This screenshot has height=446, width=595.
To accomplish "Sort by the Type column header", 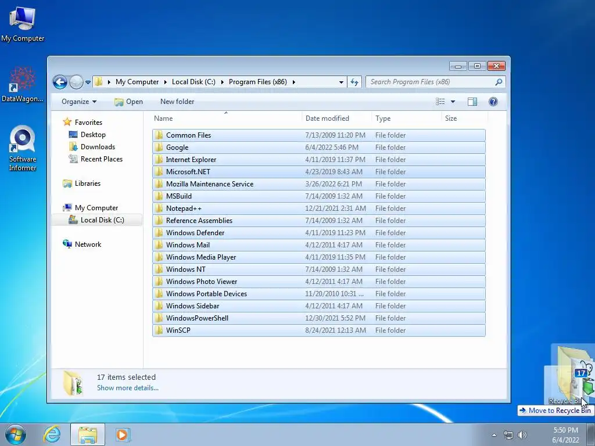I will [406, 118].
